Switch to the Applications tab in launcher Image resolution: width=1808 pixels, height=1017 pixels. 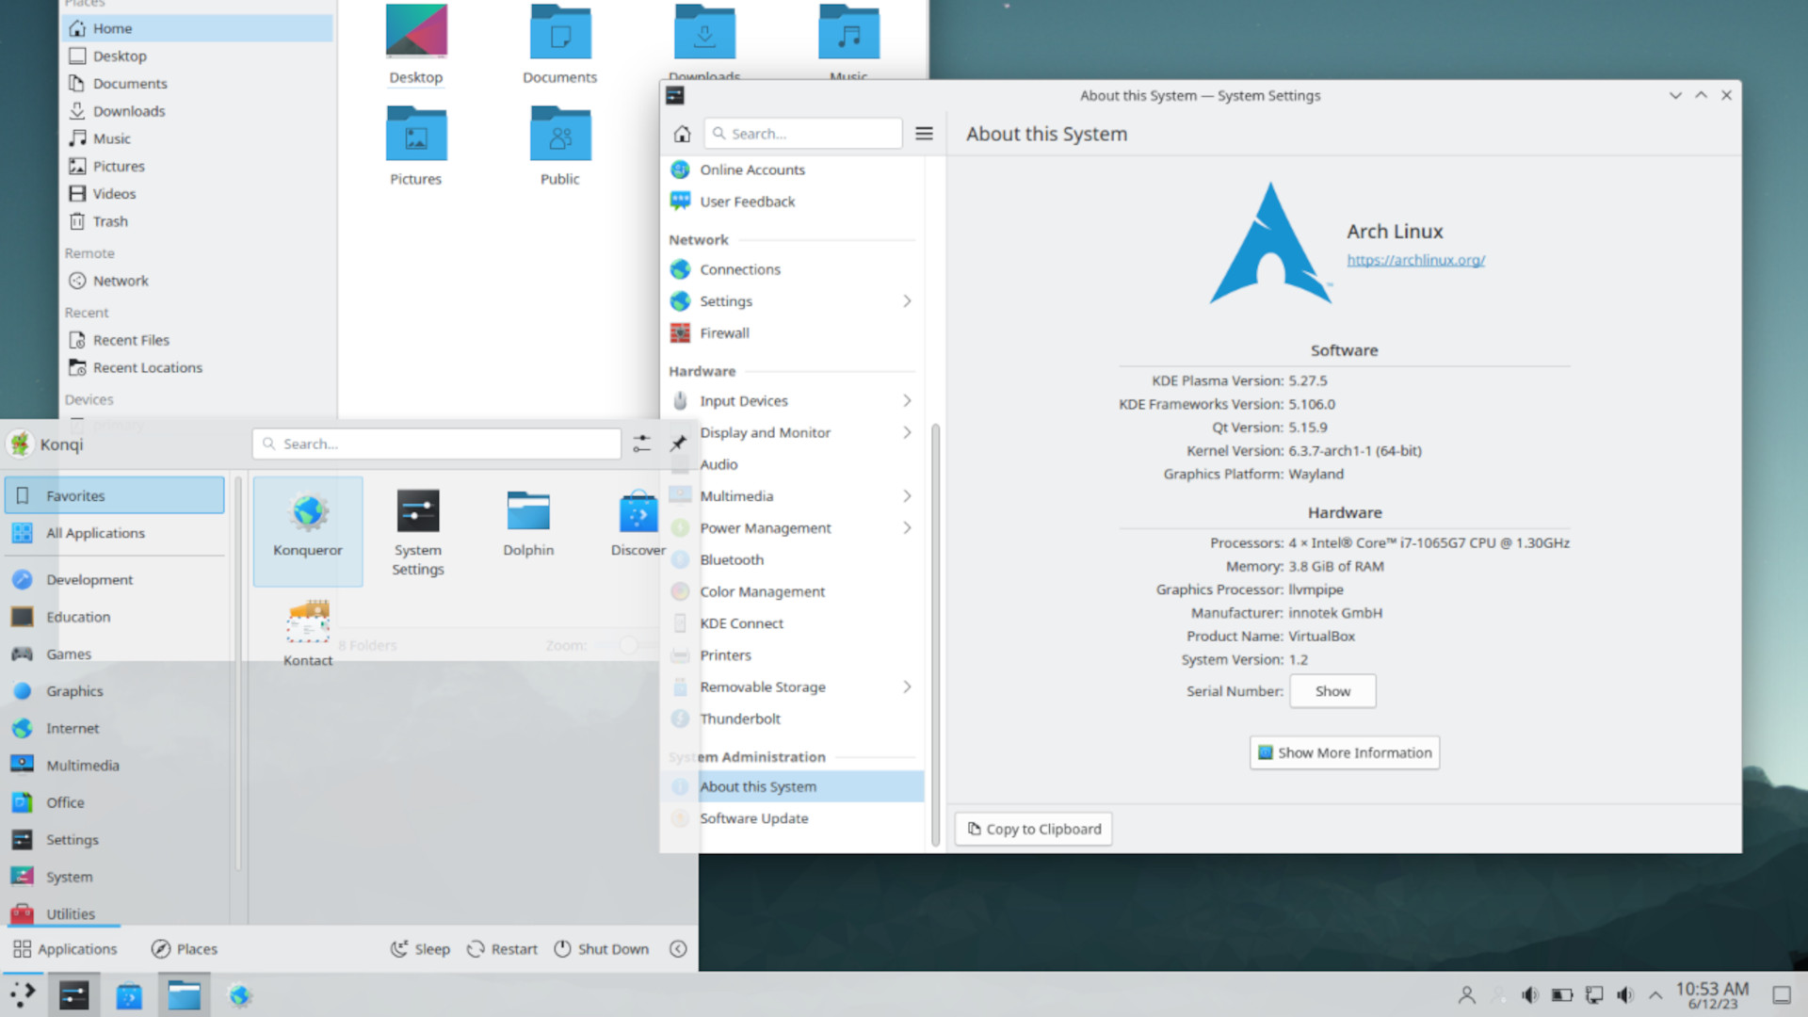(66, 949)
